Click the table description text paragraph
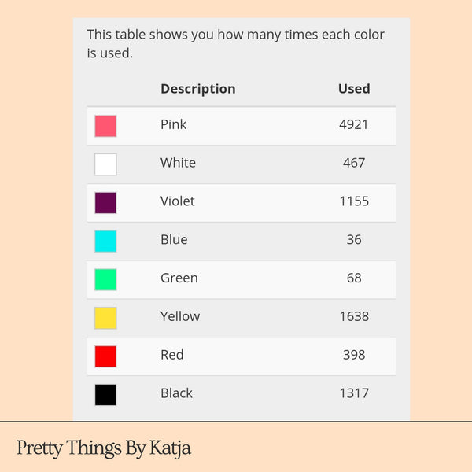 236,44
